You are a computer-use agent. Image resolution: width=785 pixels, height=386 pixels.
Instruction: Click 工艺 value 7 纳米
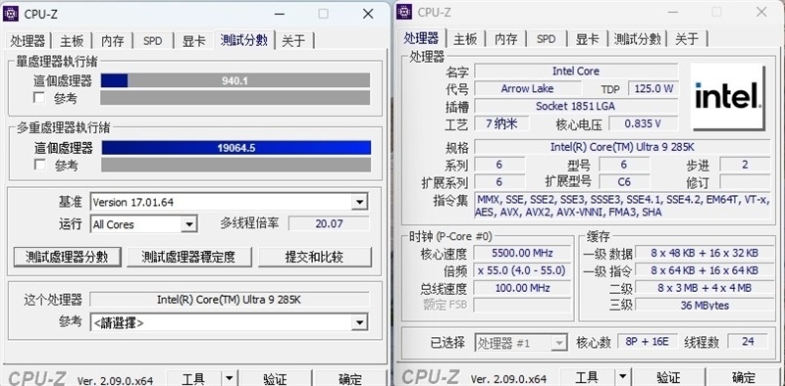(x=501, y=123)
